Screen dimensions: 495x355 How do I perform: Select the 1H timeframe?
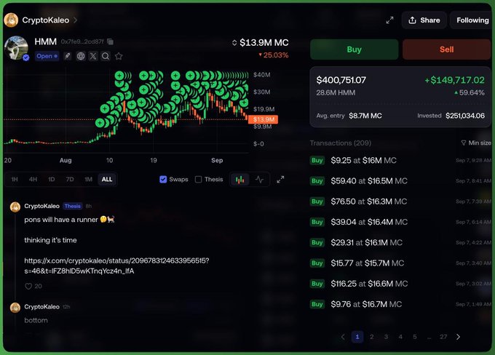(x=15, y=180)
